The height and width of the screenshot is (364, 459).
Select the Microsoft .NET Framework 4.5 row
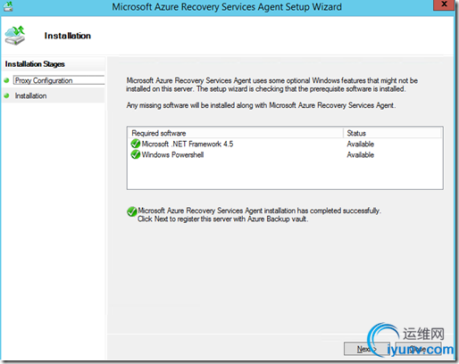pos(285,144)
